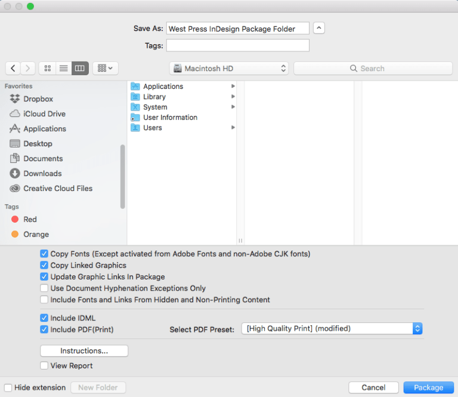This screenshot has width=458, height=397.
Task: Open Dropbox in Favorites sidebar
Action: [38, 99]
